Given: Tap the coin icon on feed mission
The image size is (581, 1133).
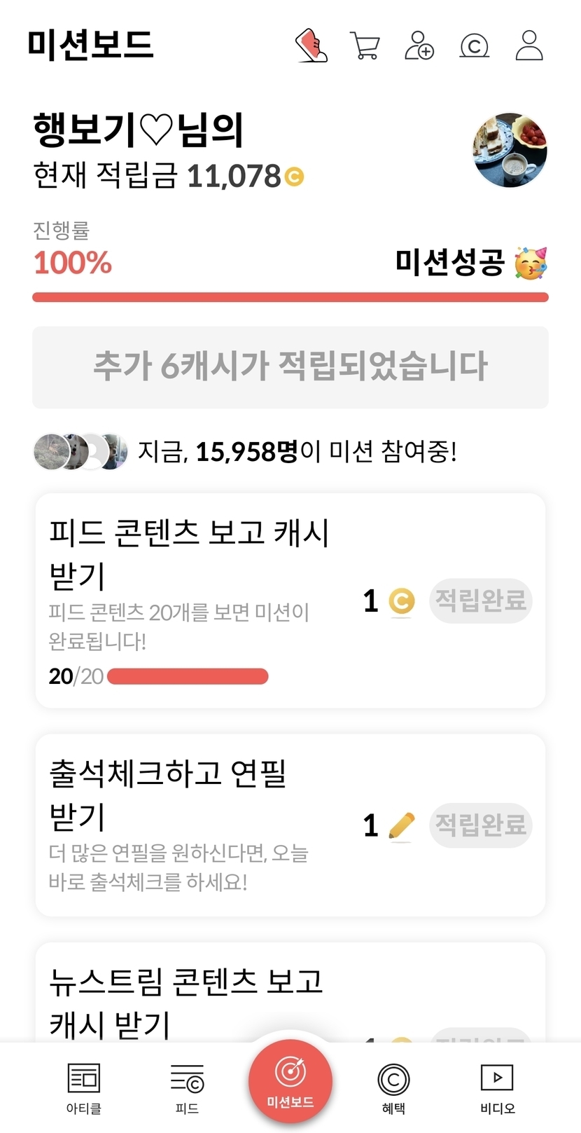Looking at the screenshot, I should 401,601.
